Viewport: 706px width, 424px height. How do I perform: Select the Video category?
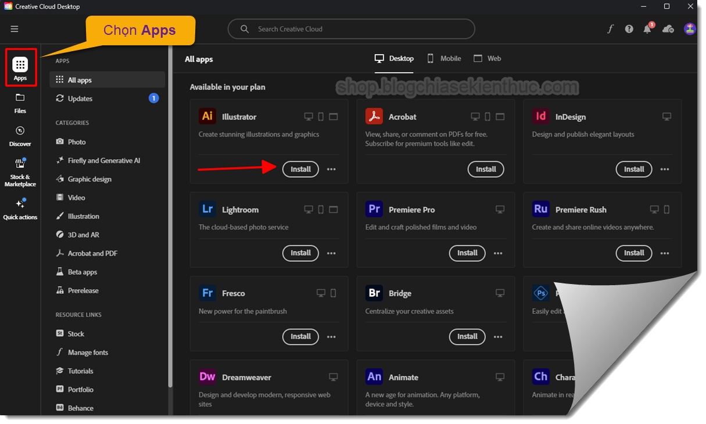tap(70, 197)
